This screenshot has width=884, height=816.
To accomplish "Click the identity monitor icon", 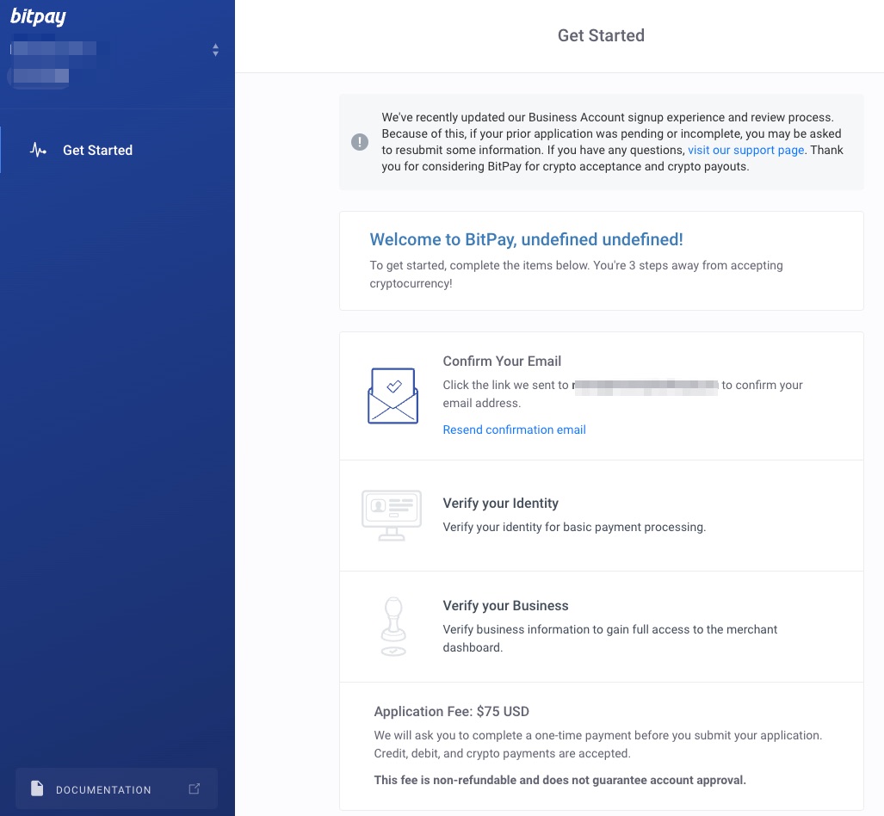I will tap(392, 516).
